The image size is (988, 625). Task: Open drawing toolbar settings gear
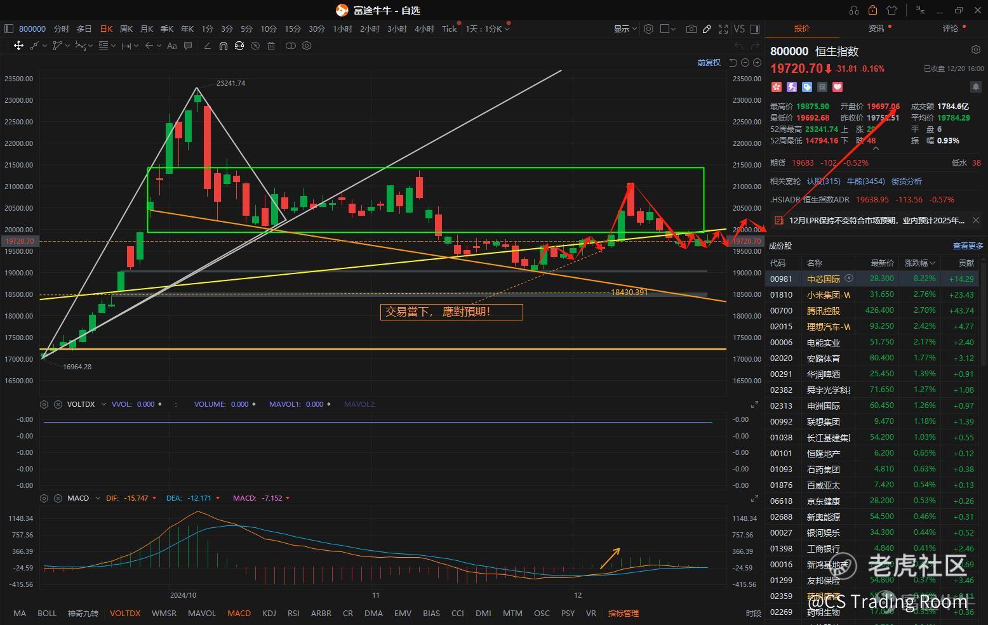(x=307, y=46)
